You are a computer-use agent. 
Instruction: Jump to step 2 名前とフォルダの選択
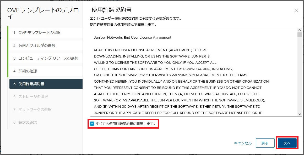pyautogui.click(x=37, y=45)
